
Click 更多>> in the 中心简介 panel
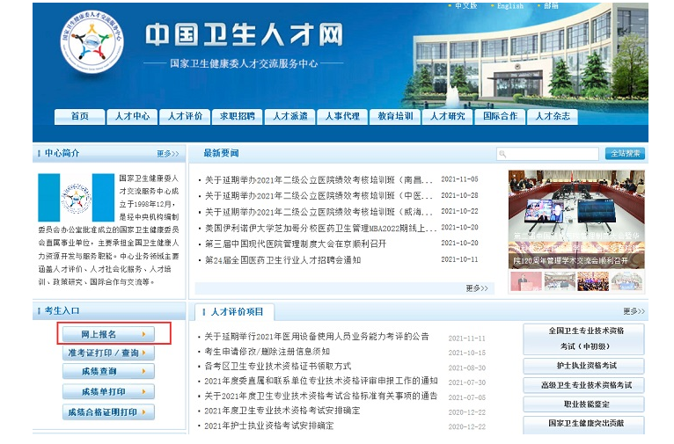pos(168,154)
